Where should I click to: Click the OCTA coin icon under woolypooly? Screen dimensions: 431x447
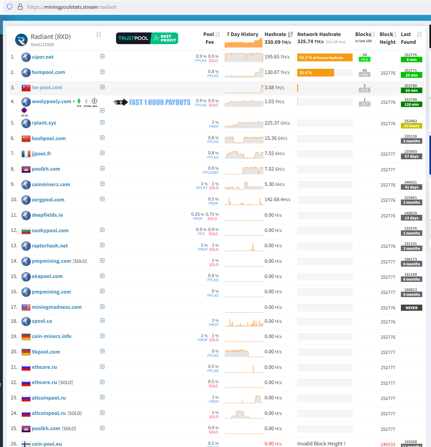coord(24,110)
